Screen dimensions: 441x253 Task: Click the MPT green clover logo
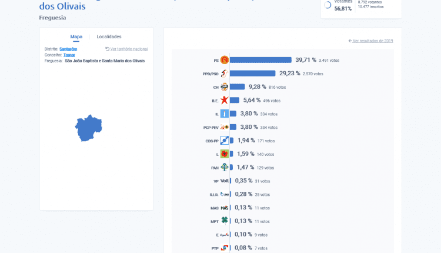coord(224,221)
